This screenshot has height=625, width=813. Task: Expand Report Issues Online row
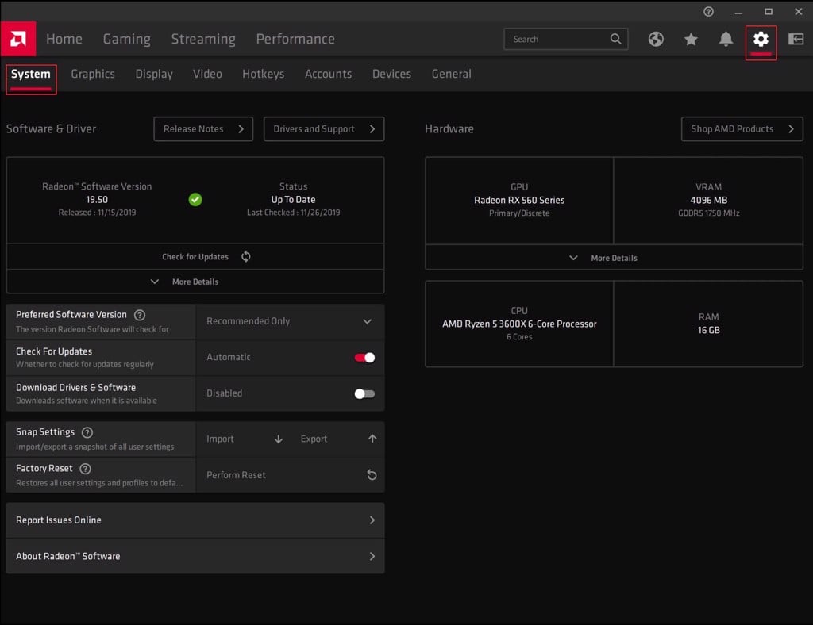pyautogui.click(x=195, y=520)
